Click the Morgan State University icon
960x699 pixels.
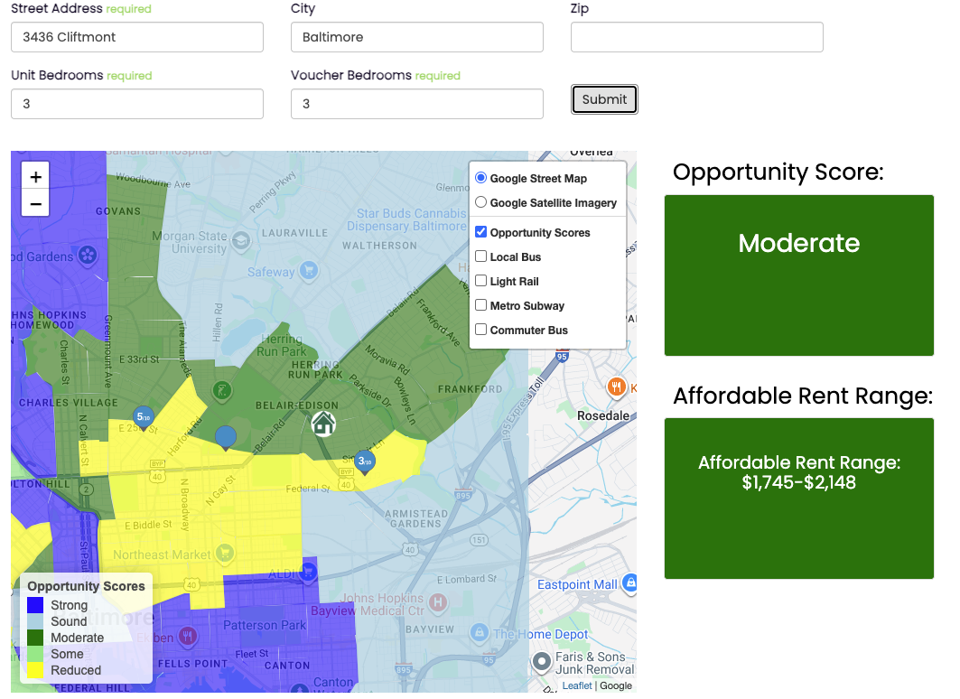[241, 241]
